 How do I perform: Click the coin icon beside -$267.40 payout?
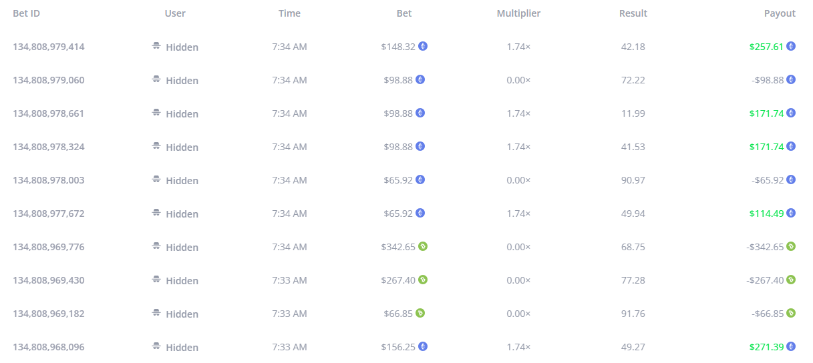coord(791,280)
